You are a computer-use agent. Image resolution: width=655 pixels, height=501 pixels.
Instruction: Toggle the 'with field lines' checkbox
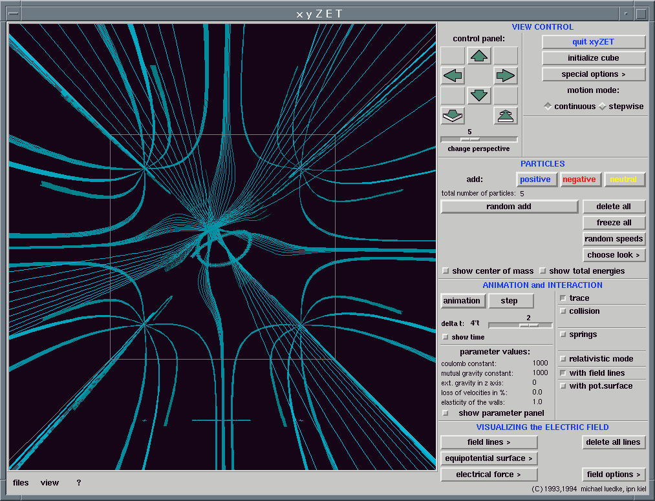pos(563,373)
